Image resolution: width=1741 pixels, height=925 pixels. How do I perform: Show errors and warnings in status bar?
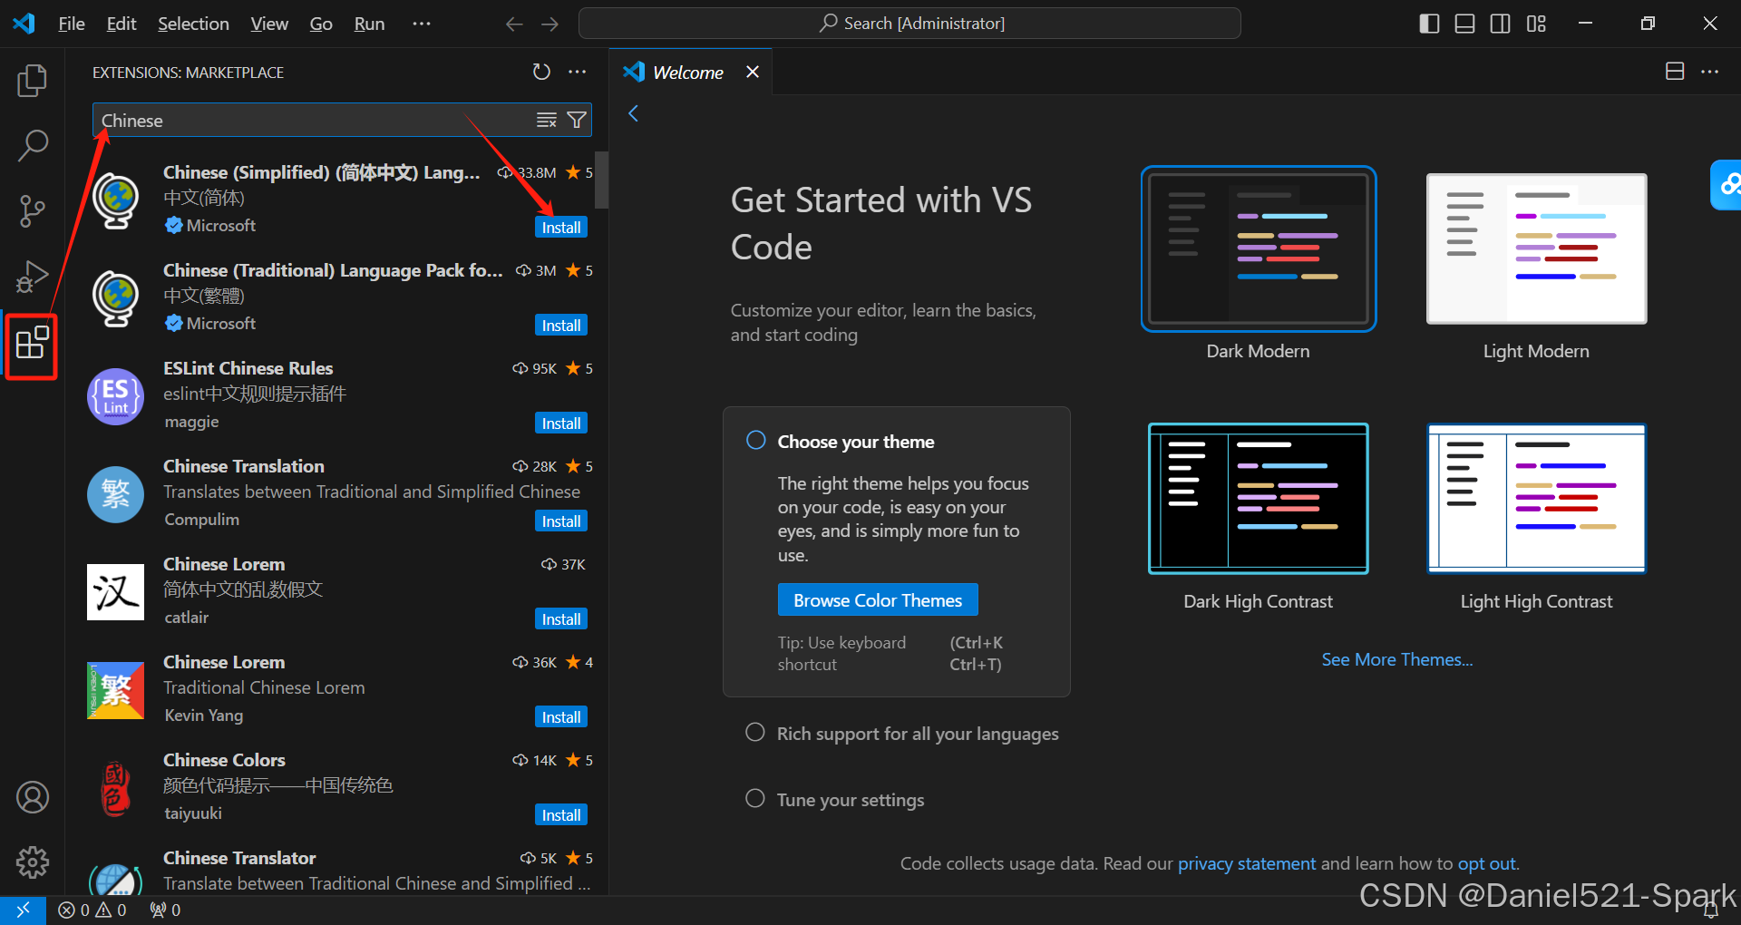(x=92, y=910)
